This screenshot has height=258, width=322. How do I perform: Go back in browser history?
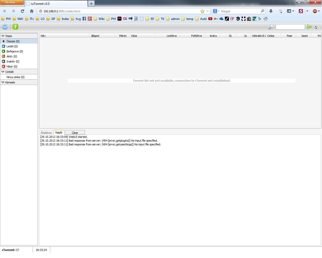click(x=5, y=11)
